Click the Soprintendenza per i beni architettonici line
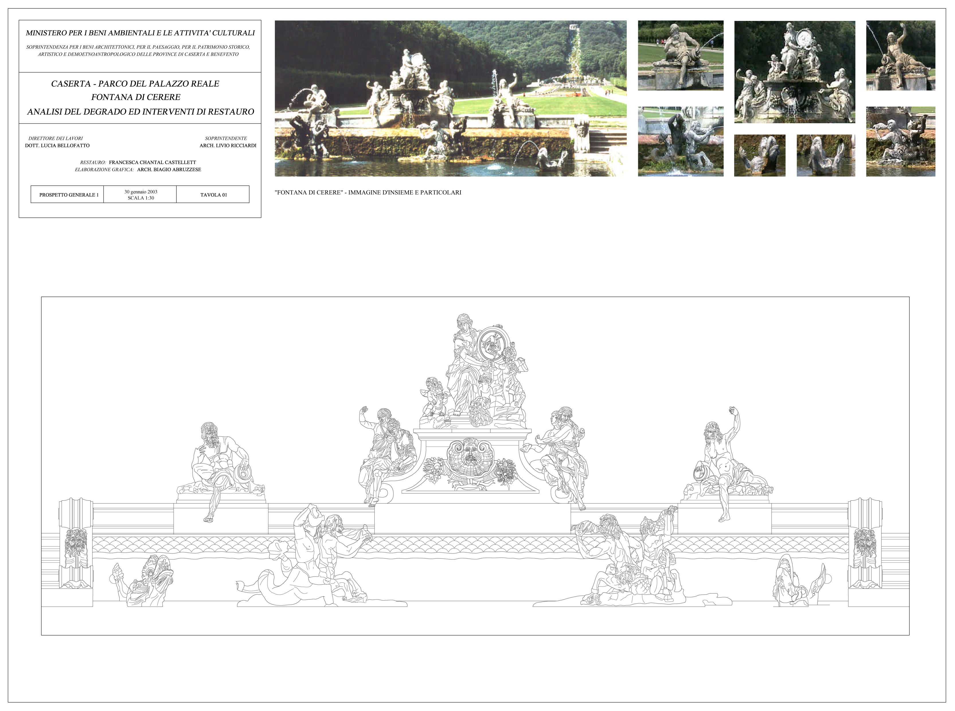 pos(138,50)
